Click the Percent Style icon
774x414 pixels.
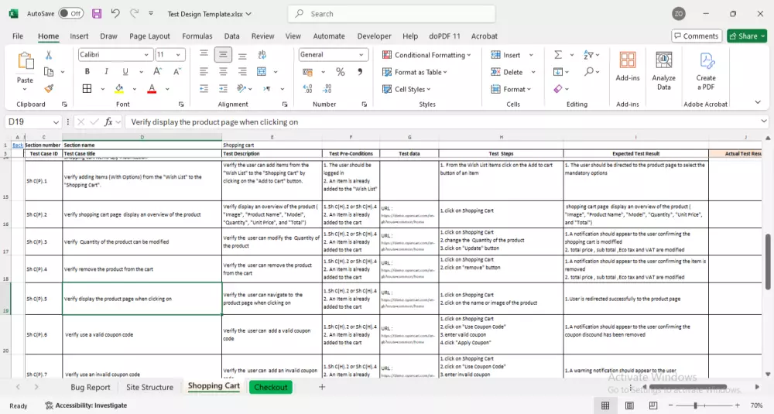click(340, 72)
